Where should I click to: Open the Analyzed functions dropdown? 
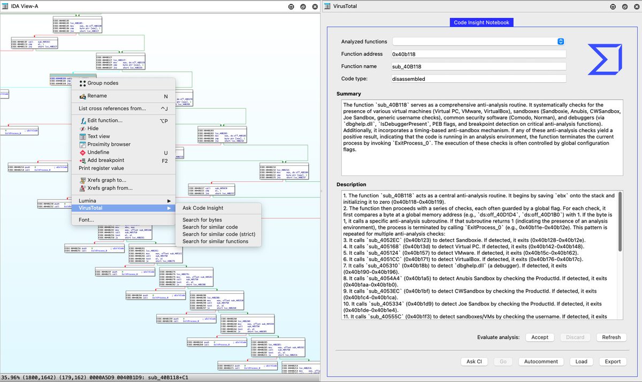click(478, 42)
